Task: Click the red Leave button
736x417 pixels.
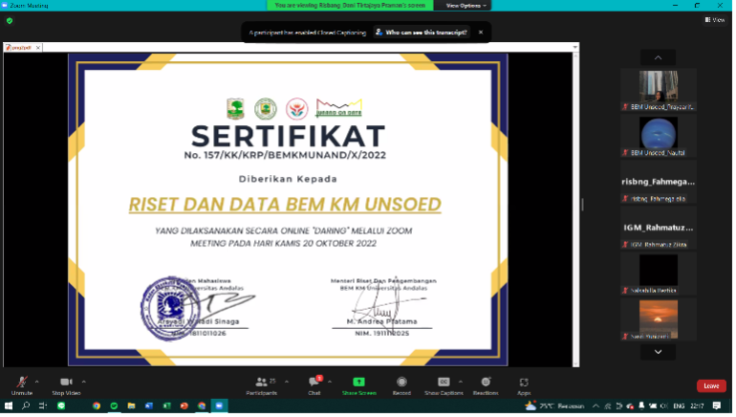Action: coord(710,385)
